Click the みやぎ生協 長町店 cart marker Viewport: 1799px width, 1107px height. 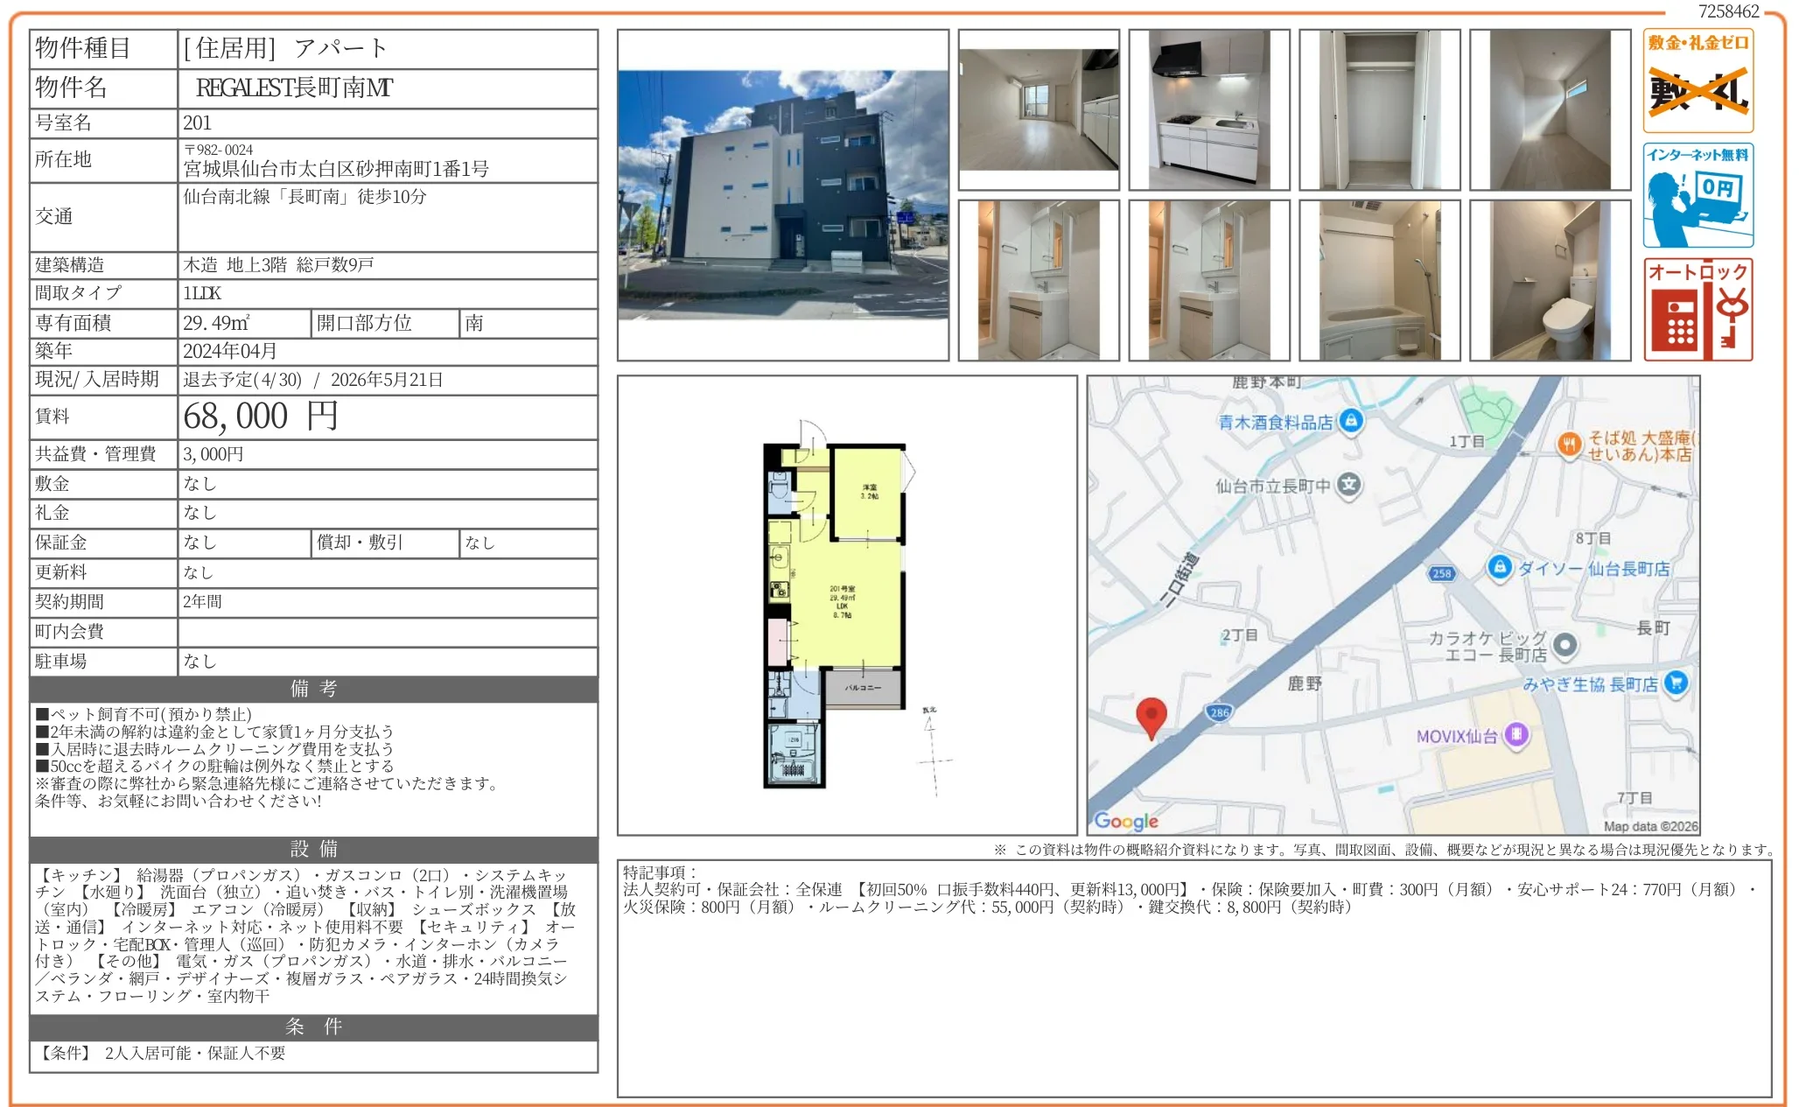coord(1676,683)
